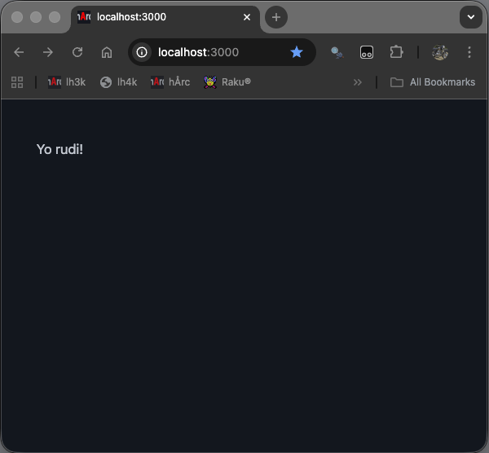The image size is (489, 453).
Task: Open Chrome's three-dot menu
Action: [x=469, y=52]
